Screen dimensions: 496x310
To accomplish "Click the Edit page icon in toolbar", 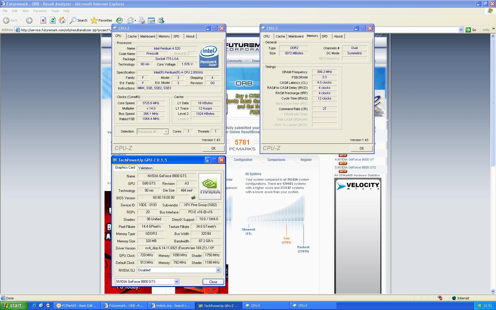I will pyautogui.click(x=151, y=20).
